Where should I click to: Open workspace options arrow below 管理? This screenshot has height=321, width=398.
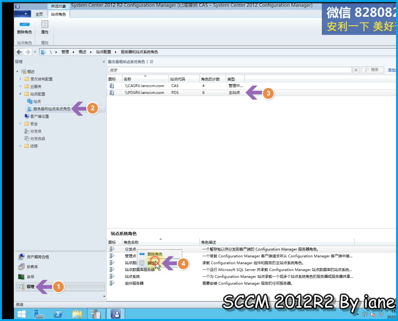(x=104, y=296)
